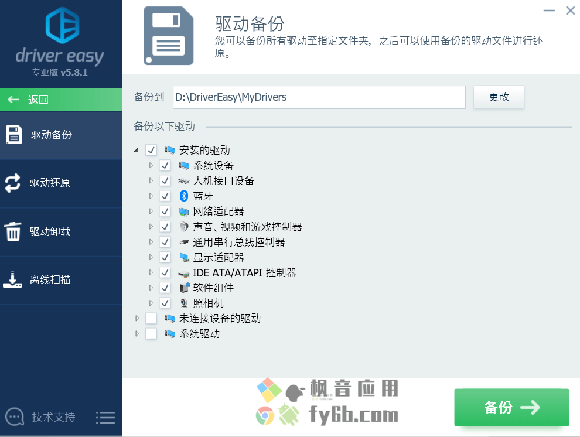
Task: Check the 未连接设备的驱动 checkbox
Action: coord(151,318)
